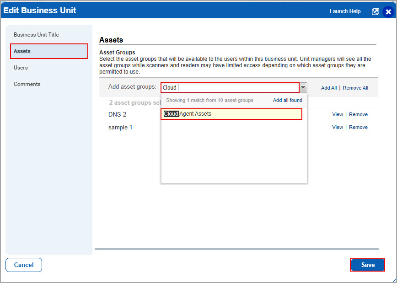Click the Launch Help link
This screenshot has width=397, height=283.
point(345,11)
